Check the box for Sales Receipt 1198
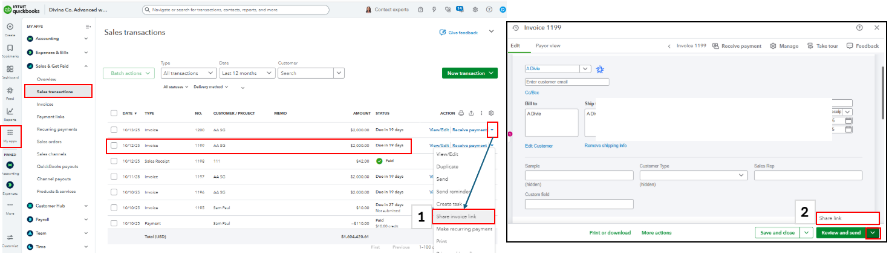This screenshot has height=254, width=889. (x=114, y=161)
